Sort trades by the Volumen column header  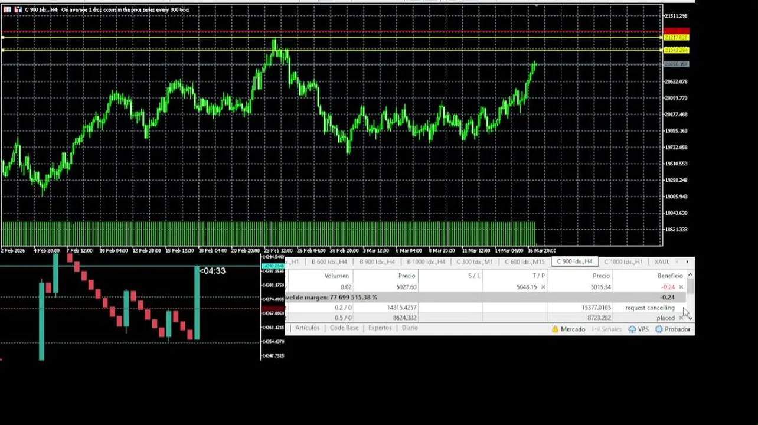(336, 276)
